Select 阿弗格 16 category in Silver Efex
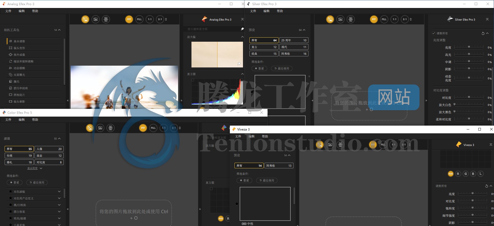494x226 pixels. [294, 54]
